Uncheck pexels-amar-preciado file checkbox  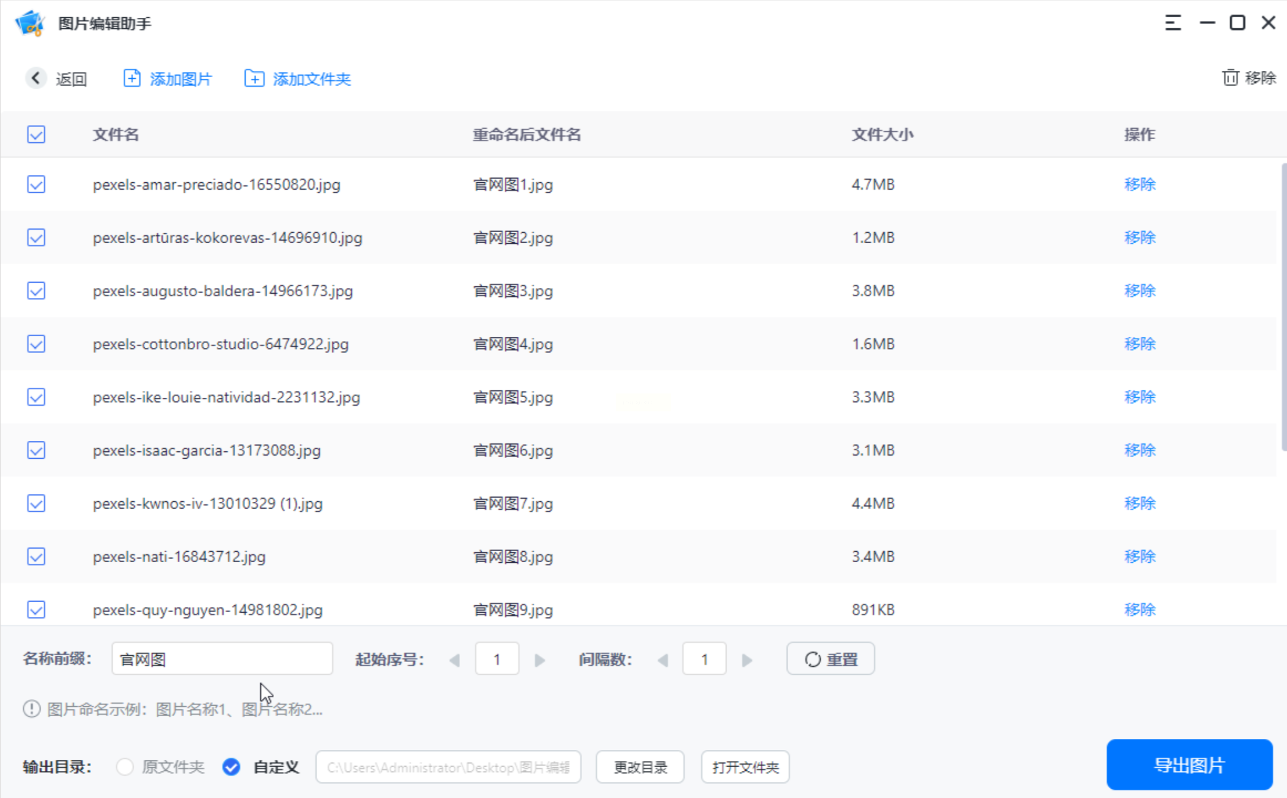(36, 184)
